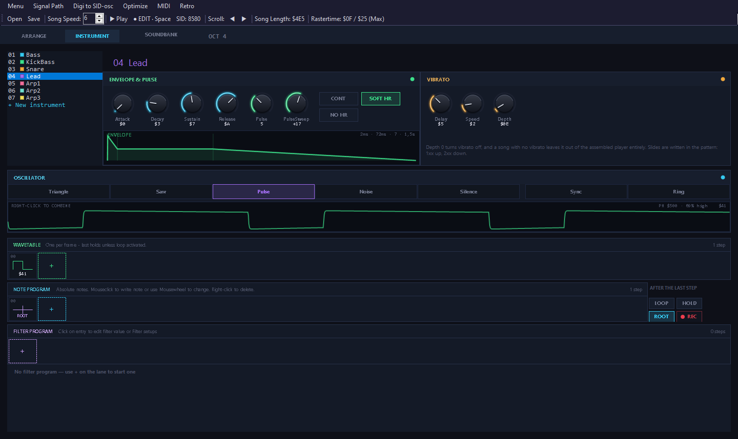Add a new note program step
The image size is (738, 439).
coord(52,309)
